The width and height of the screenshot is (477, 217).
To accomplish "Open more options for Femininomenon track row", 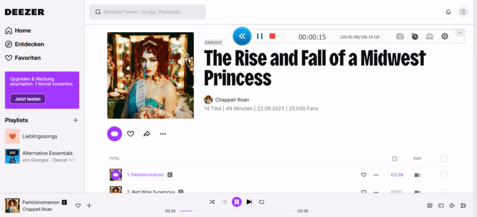I will (x=376, y=175).
